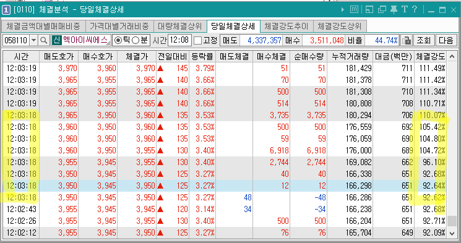Click the red up triangle in the 12:02:26 row
461x243 pixels.
(x=160, y=221)
